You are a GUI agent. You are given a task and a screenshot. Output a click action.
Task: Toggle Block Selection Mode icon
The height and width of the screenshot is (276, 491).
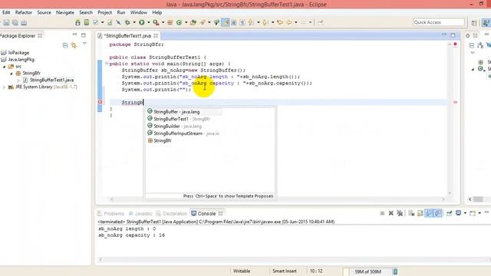[x=234, y=22]
